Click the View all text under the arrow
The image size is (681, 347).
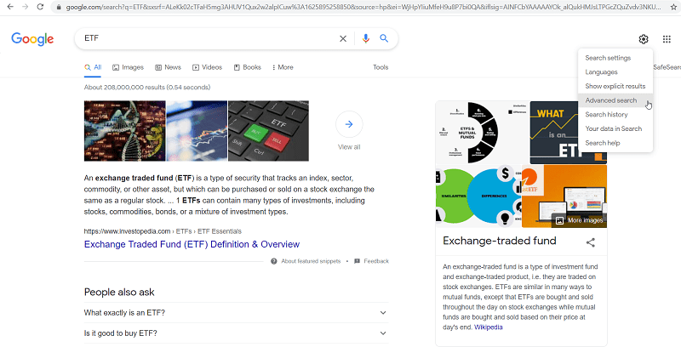tap(349, 147)
